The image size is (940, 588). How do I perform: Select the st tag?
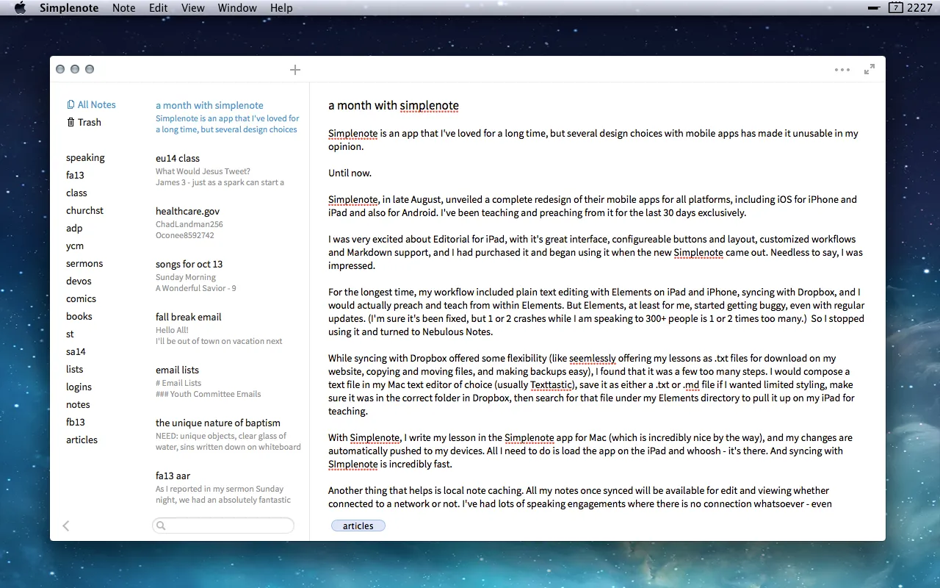[x=70, y=334]
